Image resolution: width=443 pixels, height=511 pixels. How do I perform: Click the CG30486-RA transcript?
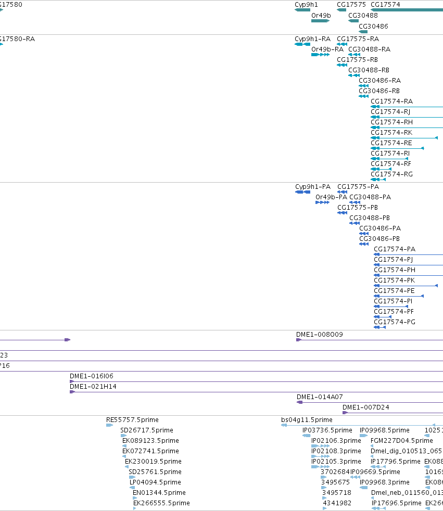click(x=363, y=86)
